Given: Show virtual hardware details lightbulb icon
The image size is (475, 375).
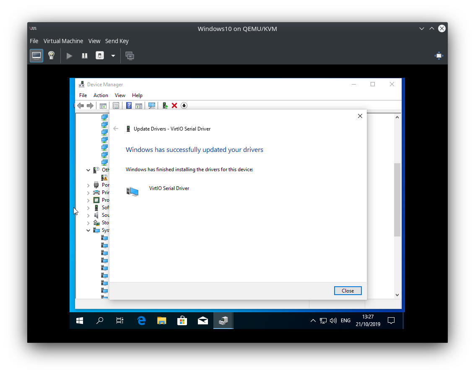Looking at the screenshot, I should pos(52,56).
